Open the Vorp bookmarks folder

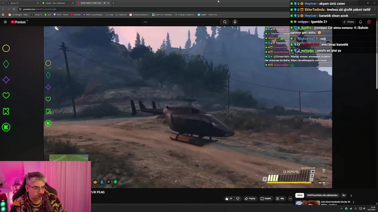(x=110, y=14)
